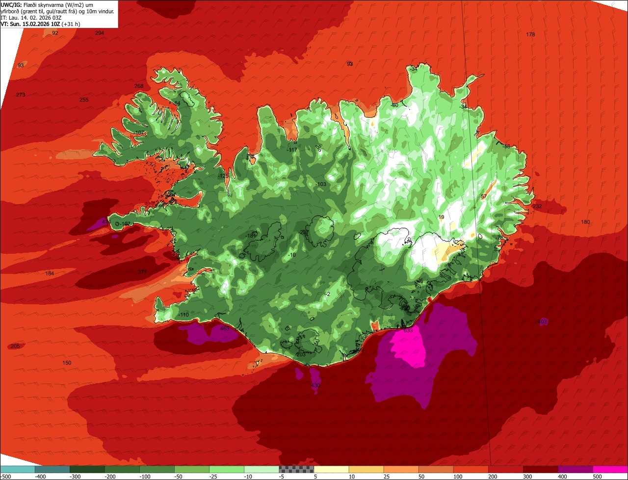Select the -100 to -50 green legend swatch
Viewport: 628px width, 480px height.
coord(157,469)
